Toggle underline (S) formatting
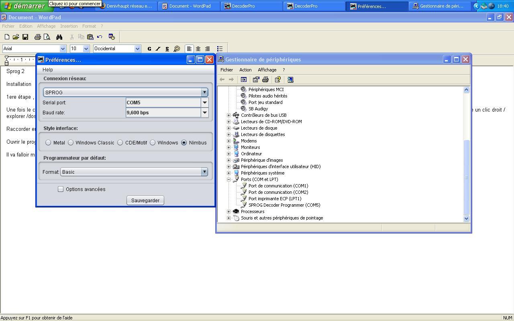 point(167,49)
